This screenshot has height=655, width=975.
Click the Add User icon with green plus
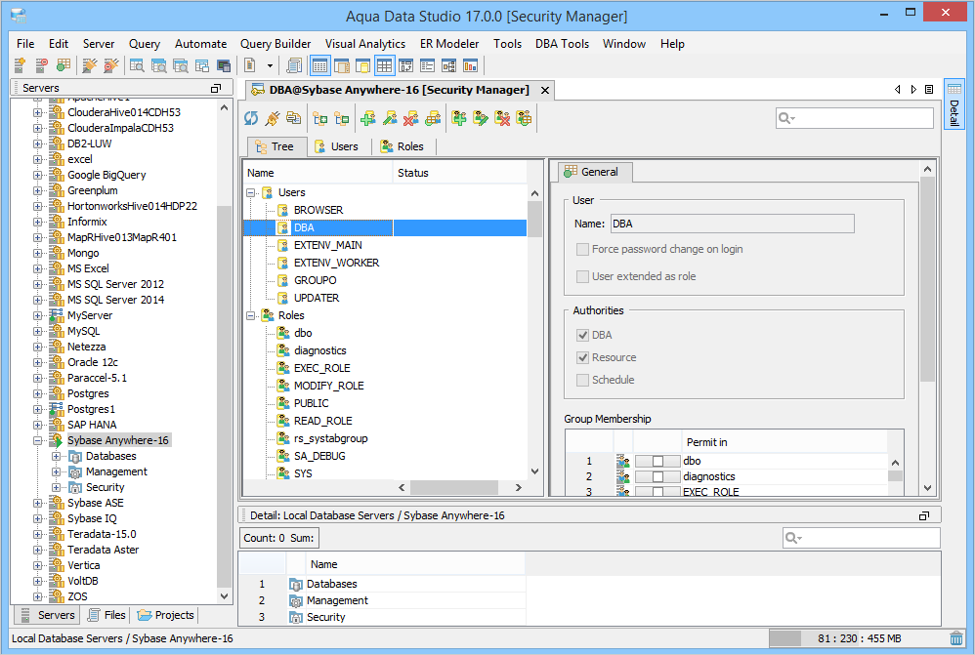pos(368,118)
